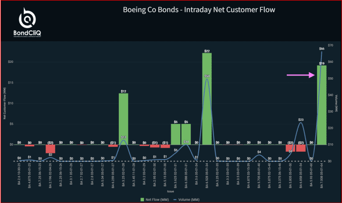The width and height of the screenshot is (342, 203).
Task: Click the $5 green bar for BA 6.388 05-01-31
Action: (x=186, y=134)
